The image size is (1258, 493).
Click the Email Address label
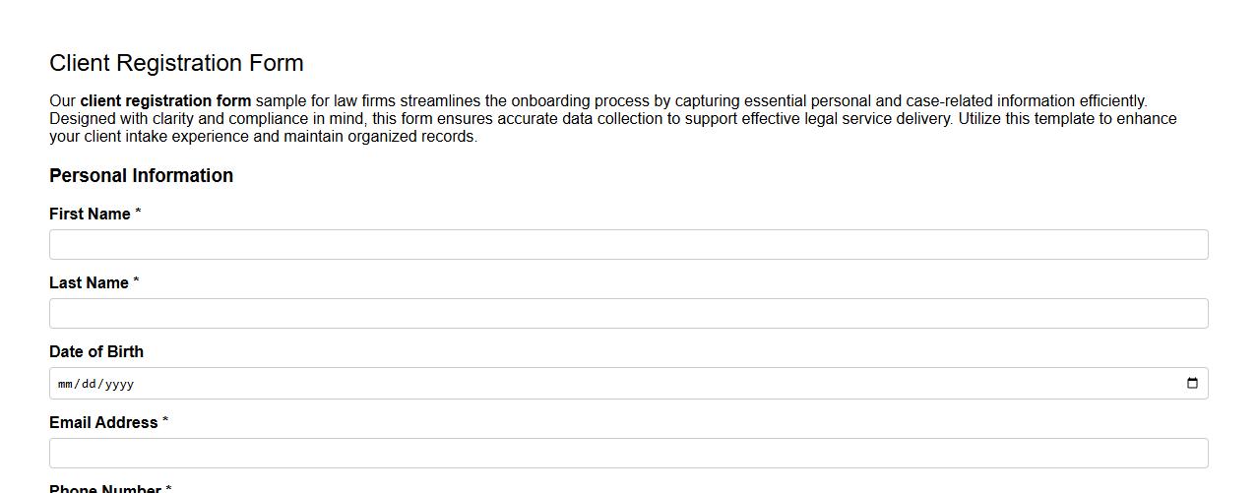(x=103, y=423)
